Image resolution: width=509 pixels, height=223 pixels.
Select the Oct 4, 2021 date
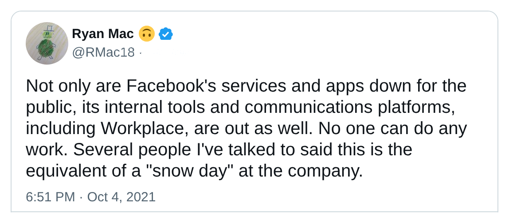click(x=121, y=197)
